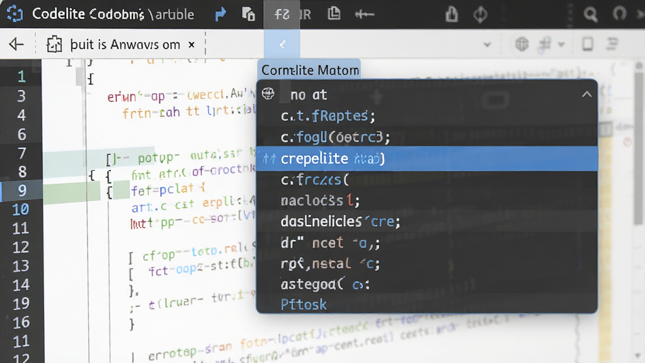Image resolution: width=645 pixels, height=363 pixels.
Task: Go back with the left arrow icon
Action: tap(16, 43)
